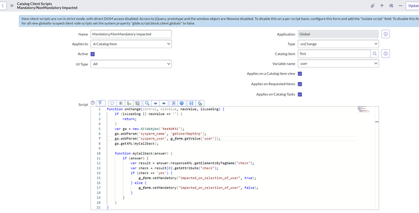The height and width of the screenshot is (213, 419).
Task: Click setMandatory line ending with 'false);'
Action: click(x=198, y=188)
